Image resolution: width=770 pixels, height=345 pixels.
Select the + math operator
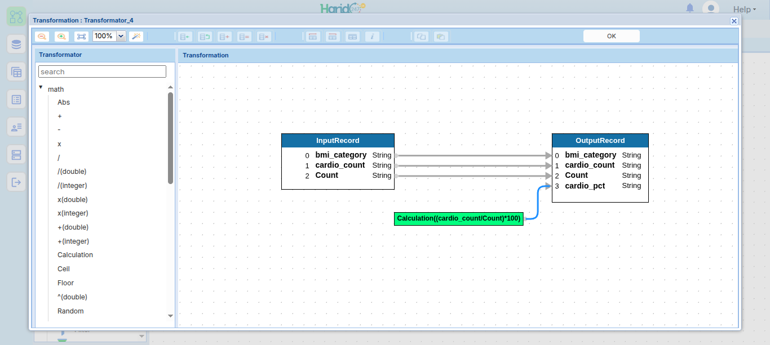[x=60, y=116]
